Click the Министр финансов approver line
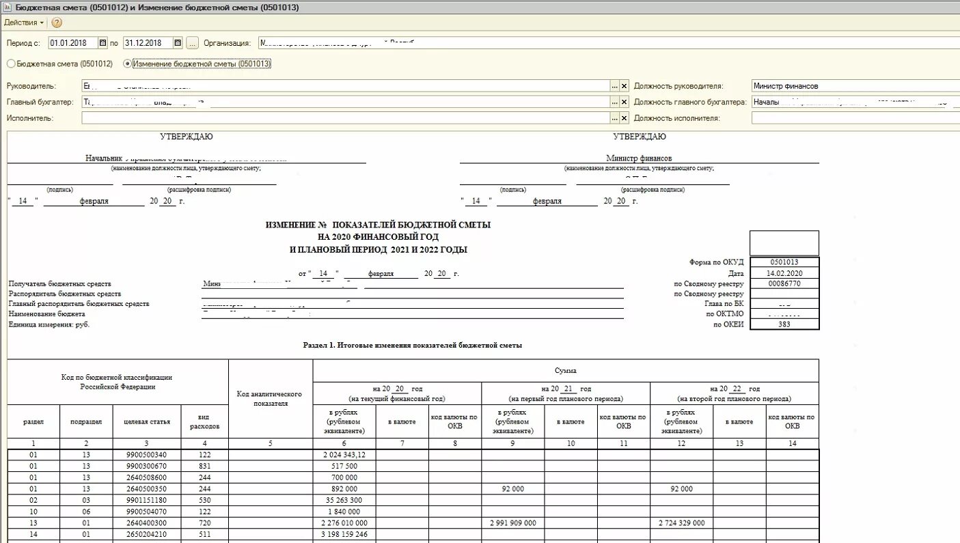This screenshot has width=960, height=543. click(639, 158)
